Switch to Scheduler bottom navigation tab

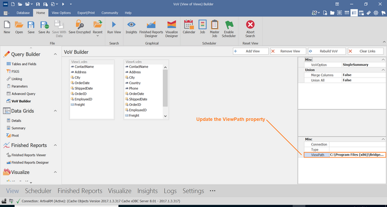point(38,191)
